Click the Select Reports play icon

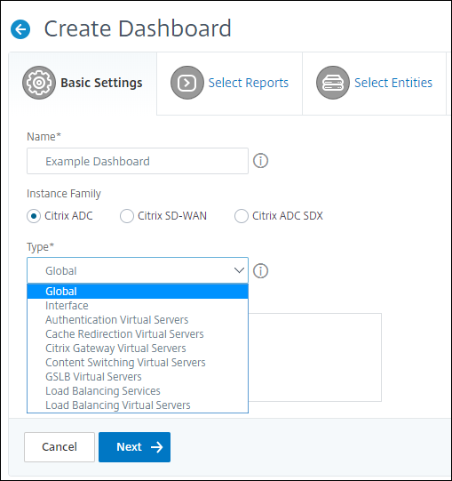tap(187, 83)
